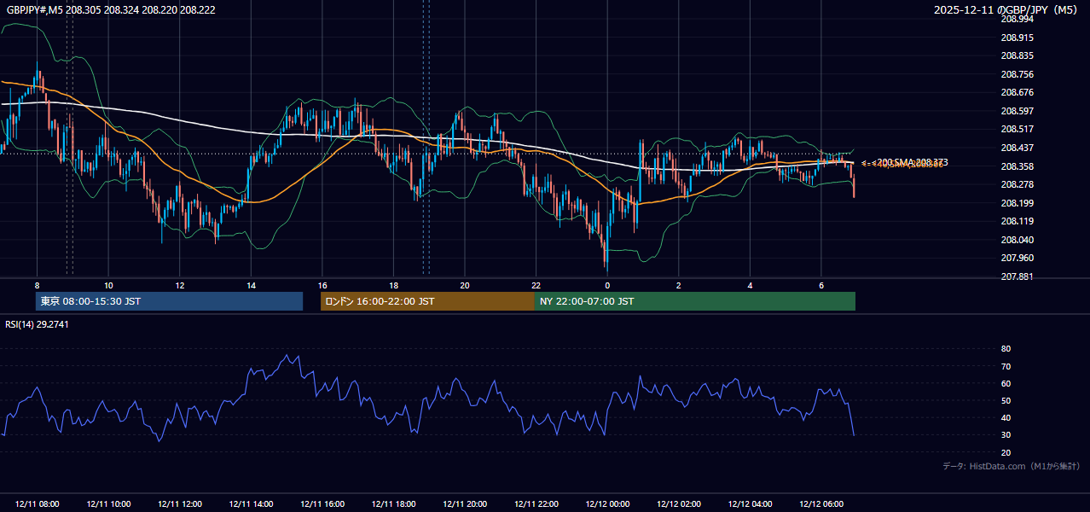1090x512 pixels.
Task: Click price level 208.517 on the axis
Action: tap(1017, 129)
